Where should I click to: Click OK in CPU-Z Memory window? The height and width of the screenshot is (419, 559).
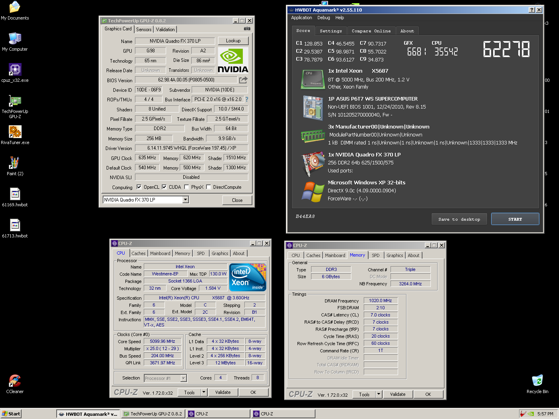point(428,394)
